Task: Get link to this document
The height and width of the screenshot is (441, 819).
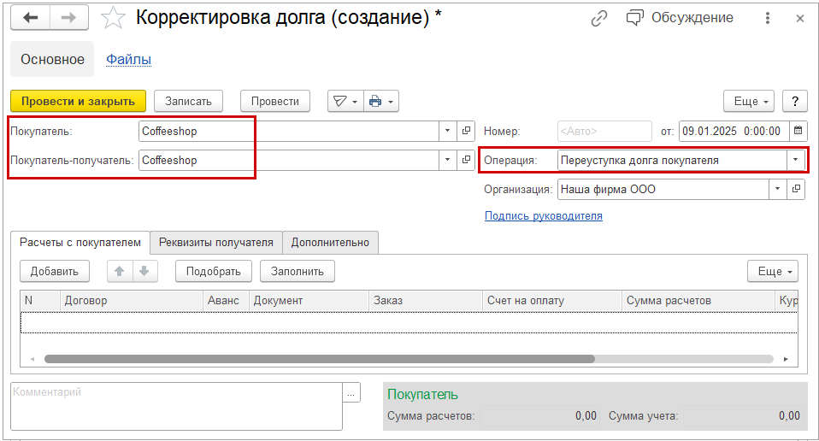Action: click(x=599, y=18)
